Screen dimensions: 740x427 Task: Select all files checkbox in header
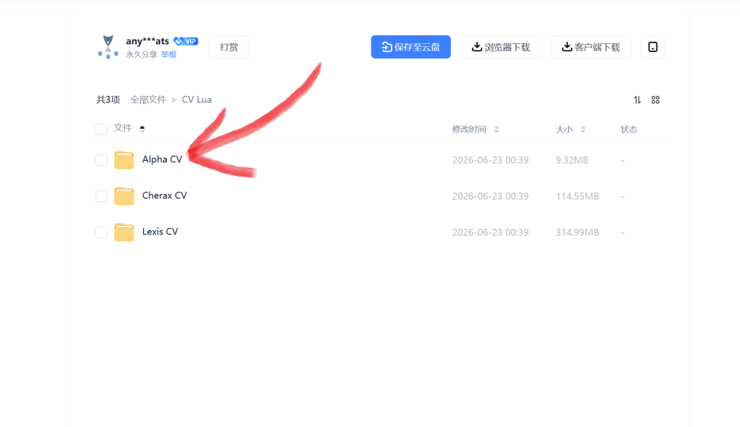tap(101, 129)
